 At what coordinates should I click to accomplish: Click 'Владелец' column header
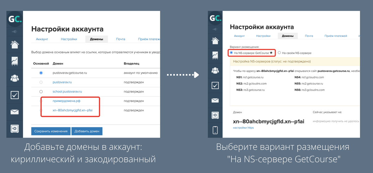click(x=131, y=63)
